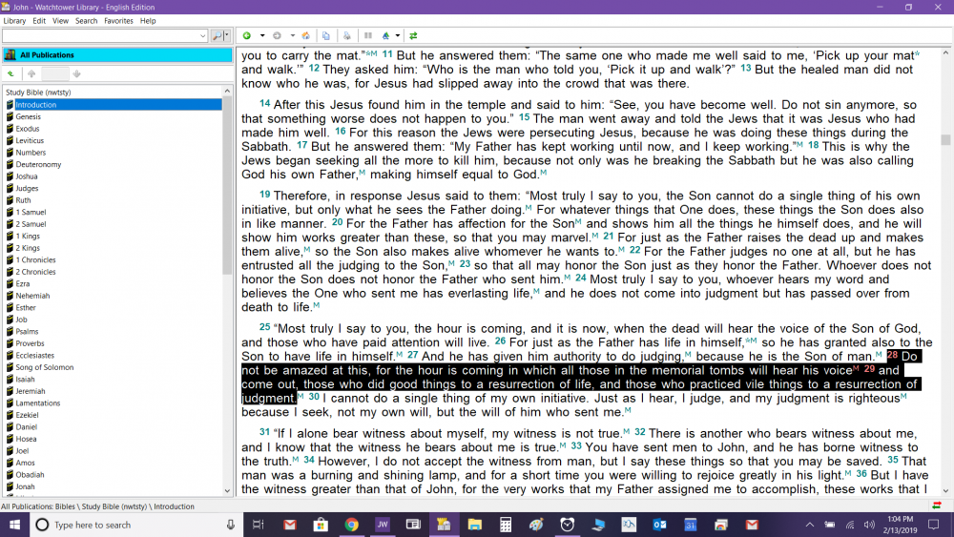Click the green back-to-parent arrow in navigation pane
The height and width of the screenshot is (537, 954).
point(10,73)
